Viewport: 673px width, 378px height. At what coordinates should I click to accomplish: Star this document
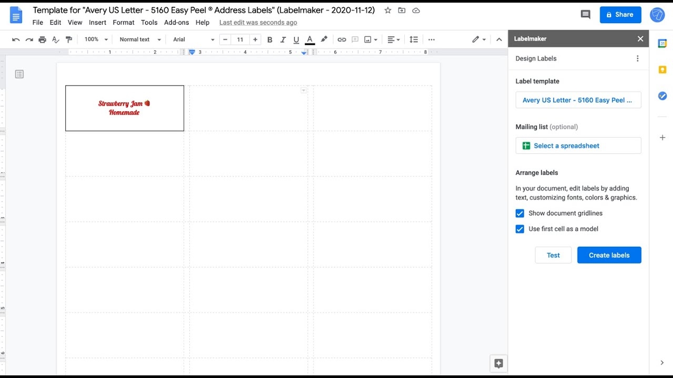pyautogui.click(x=388, y=10)
